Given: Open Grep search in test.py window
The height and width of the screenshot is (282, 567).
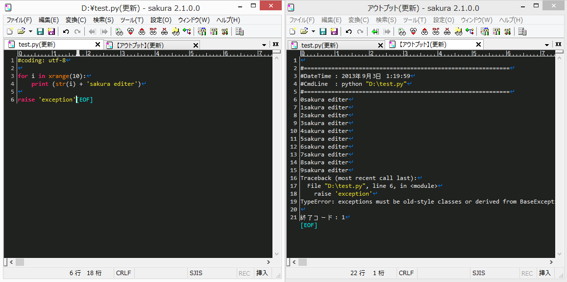Looking at the screenshot, I should 176,31.
